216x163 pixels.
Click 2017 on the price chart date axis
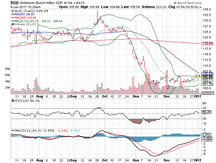point(197,96)
